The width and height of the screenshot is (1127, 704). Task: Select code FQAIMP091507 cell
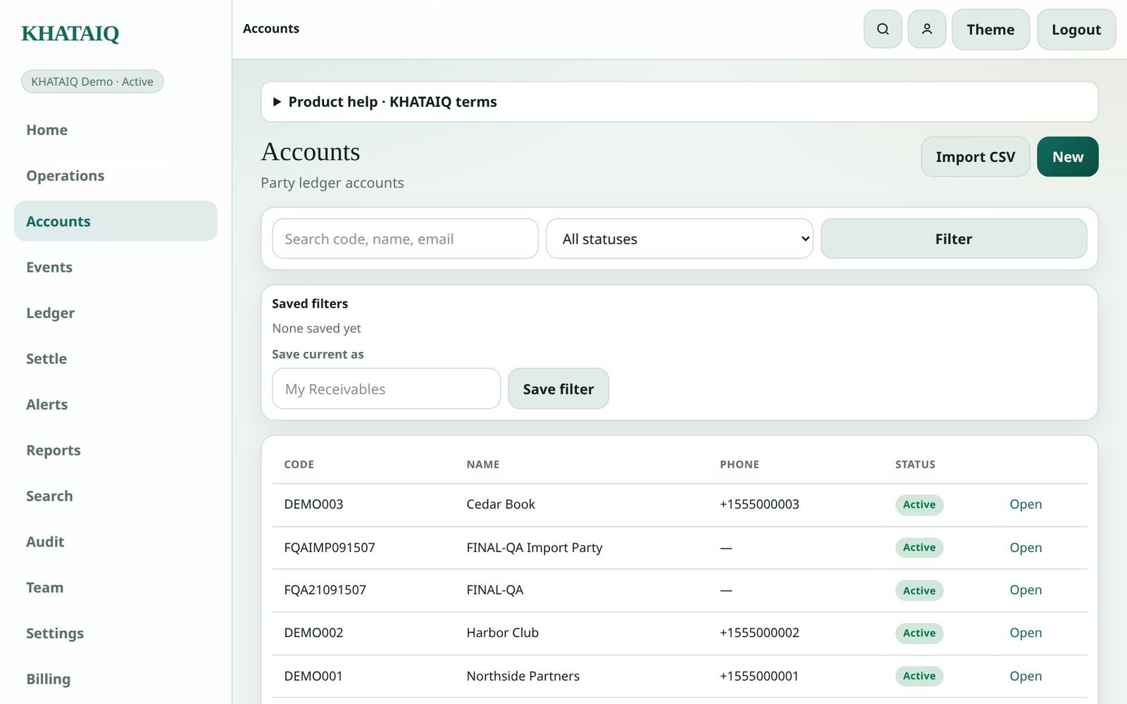coord(330,547)
